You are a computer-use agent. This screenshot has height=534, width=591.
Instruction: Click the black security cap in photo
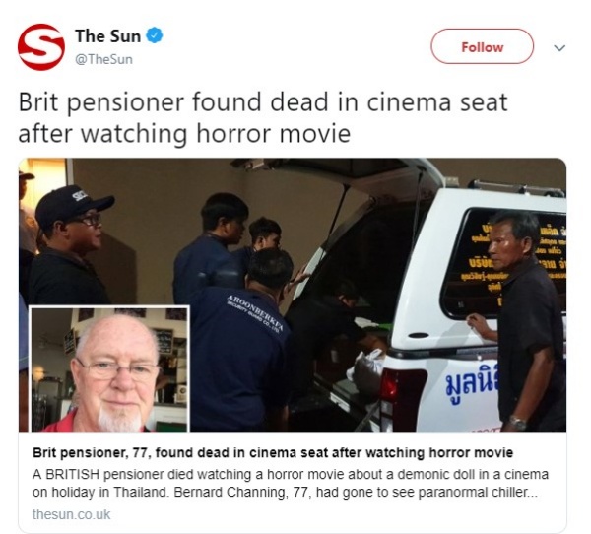click(x=73, y=205)
